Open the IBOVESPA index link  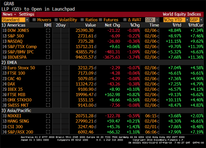click(17, 57)
